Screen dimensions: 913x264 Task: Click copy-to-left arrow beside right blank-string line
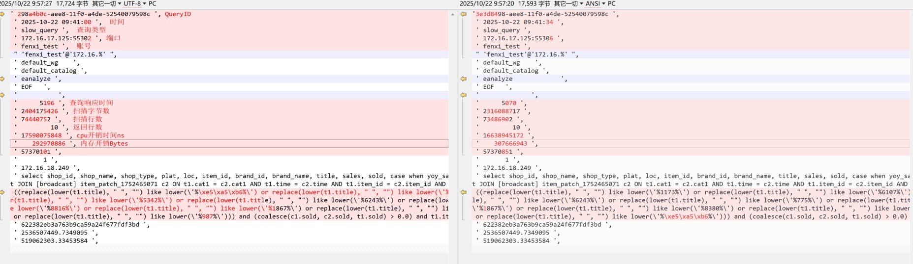(x=463, y=95)
